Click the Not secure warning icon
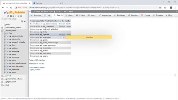 16,7
